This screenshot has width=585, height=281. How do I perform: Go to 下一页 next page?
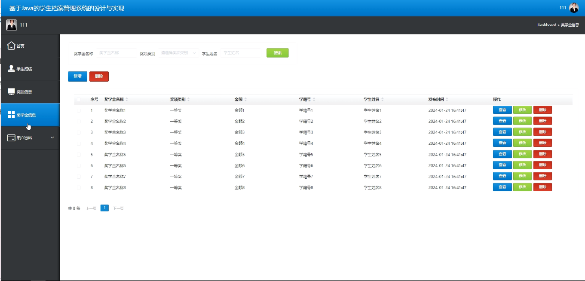[118, 208]
